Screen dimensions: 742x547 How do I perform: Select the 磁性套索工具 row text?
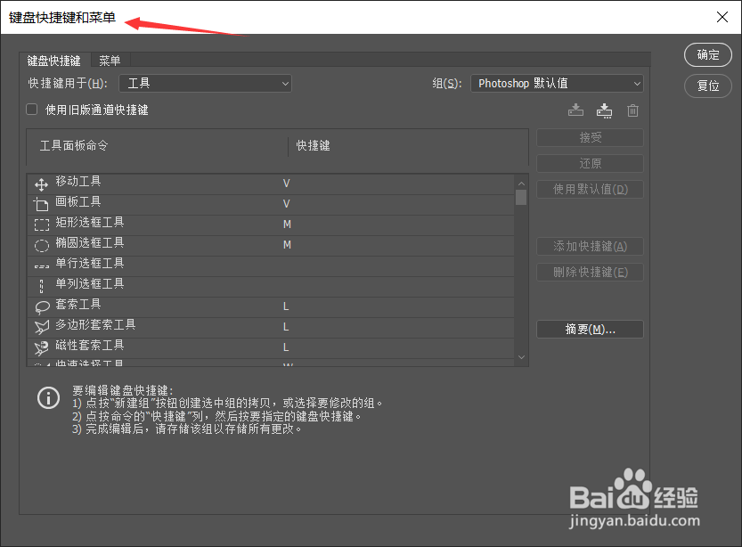tap(90, 345)
